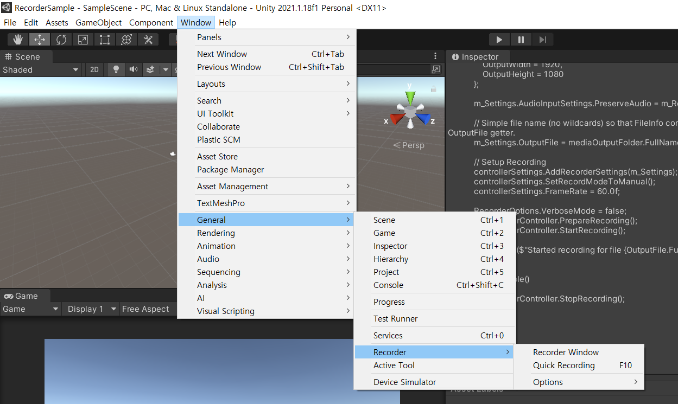Expand the Visual Scripting submenu
The width and height of the screenshot is (678, 404).
tap(267, 311)
